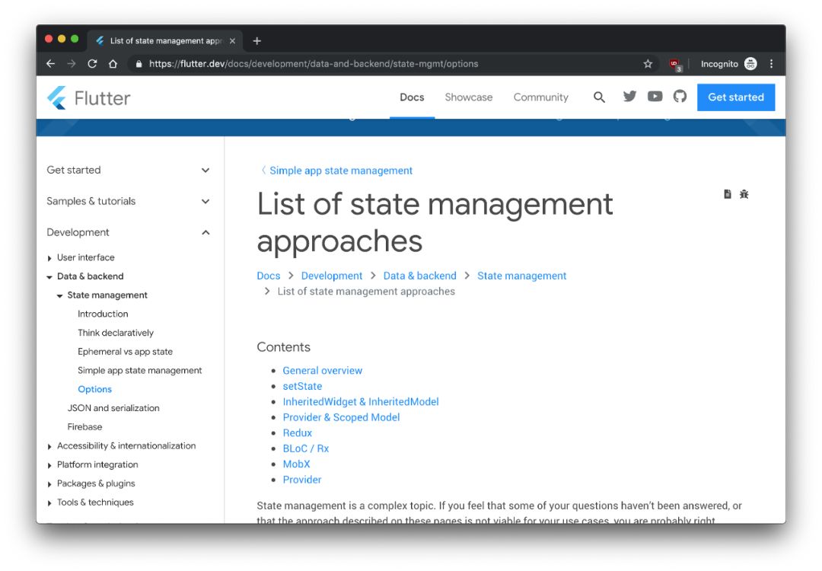The height and width of the screenshot is (571, 822).
Task: Click the green macOS maximize button
Action: [x=75, y=39]
